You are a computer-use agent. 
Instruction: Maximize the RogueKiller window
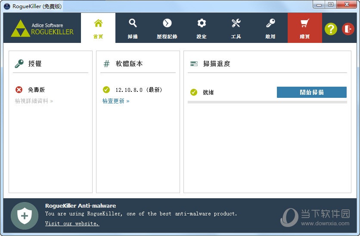(x=331, y=5)
